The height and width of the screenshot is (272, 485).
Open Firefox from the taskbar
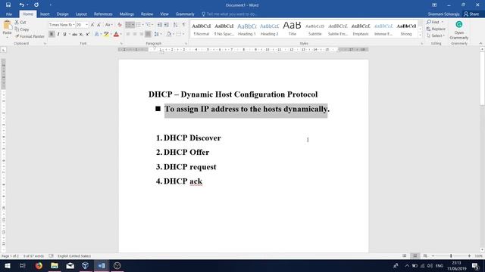39,265
